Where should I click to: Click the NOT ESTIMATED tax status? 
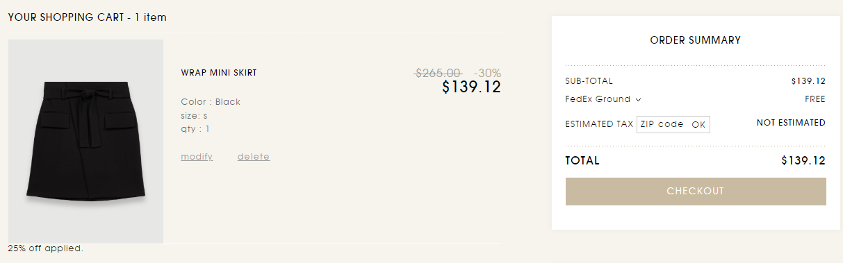pos(791,123)
